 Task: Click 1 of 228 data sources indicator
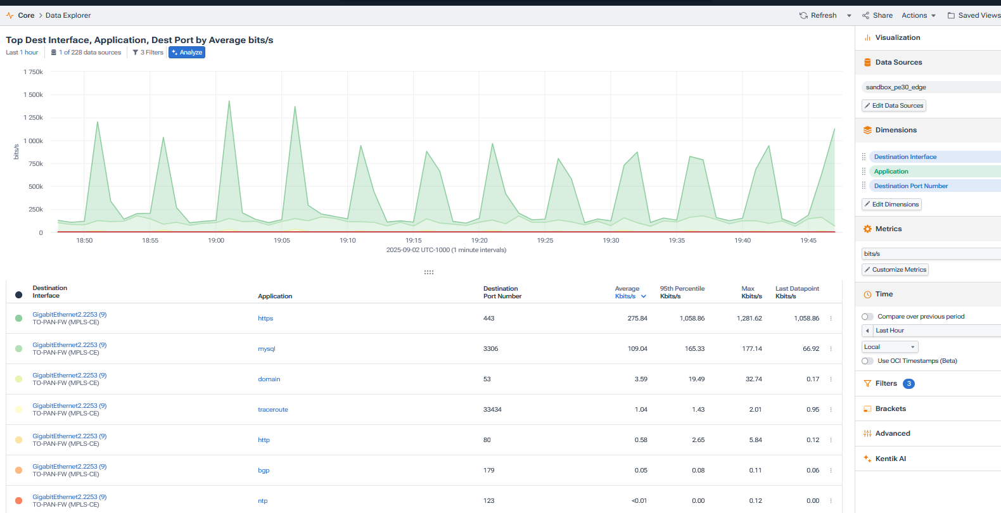[x=86, y=53]
